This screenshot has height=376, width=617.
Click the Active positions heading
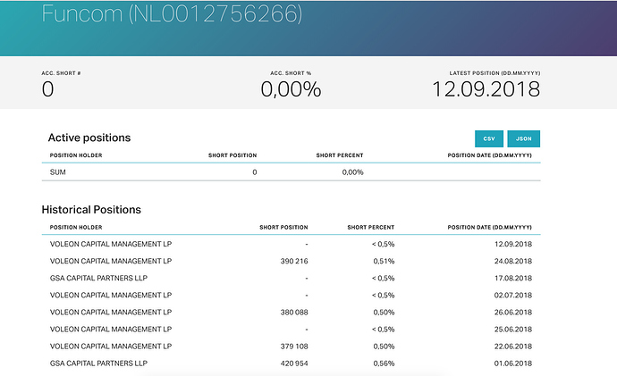click(89, 138)
